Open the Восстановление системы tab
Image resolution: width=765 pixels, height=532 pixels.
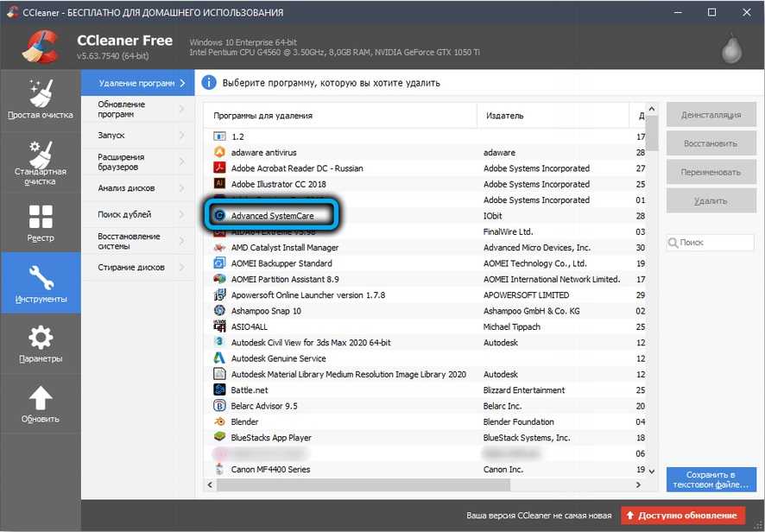pyautogui.click(x=137, y=241)
